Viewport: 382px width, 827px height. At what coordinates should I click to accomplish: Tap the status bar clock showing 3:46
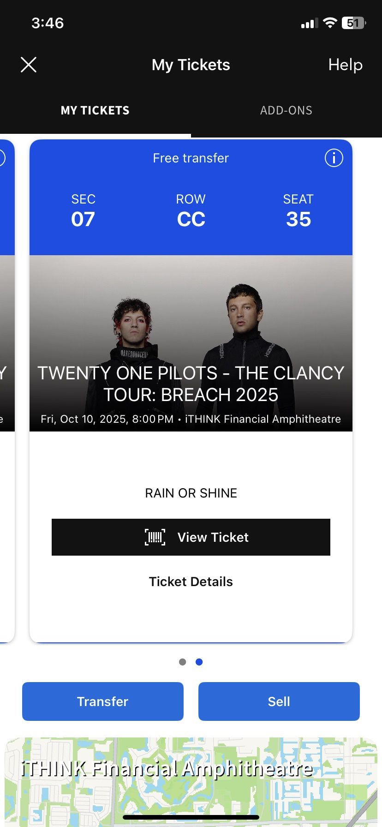click(x=48, y=23)
